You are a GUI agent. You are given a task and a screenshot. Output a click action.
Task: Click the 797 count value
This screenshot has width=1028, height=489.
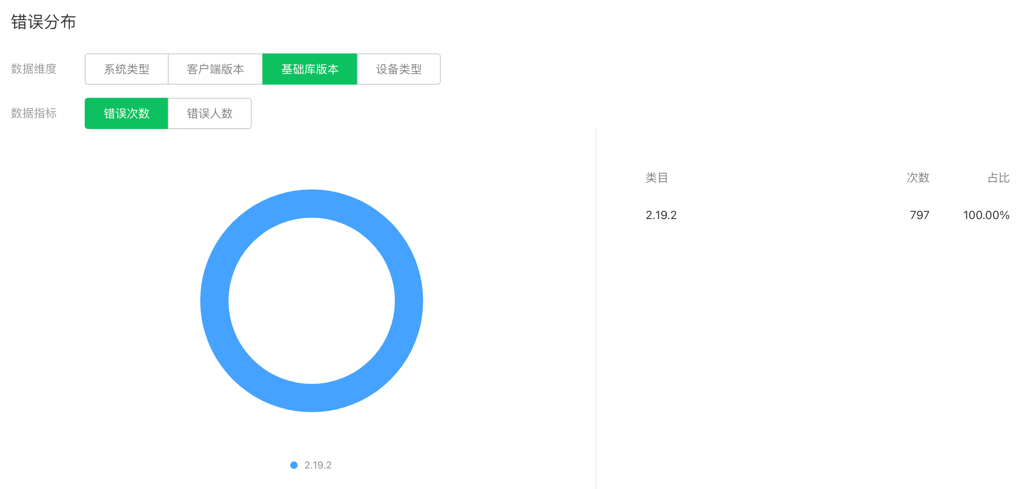pos(919,215)
